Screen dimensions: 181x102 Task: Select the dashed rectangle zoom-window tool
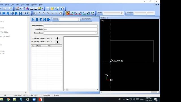pyautogui.click(x=36, y=13)
